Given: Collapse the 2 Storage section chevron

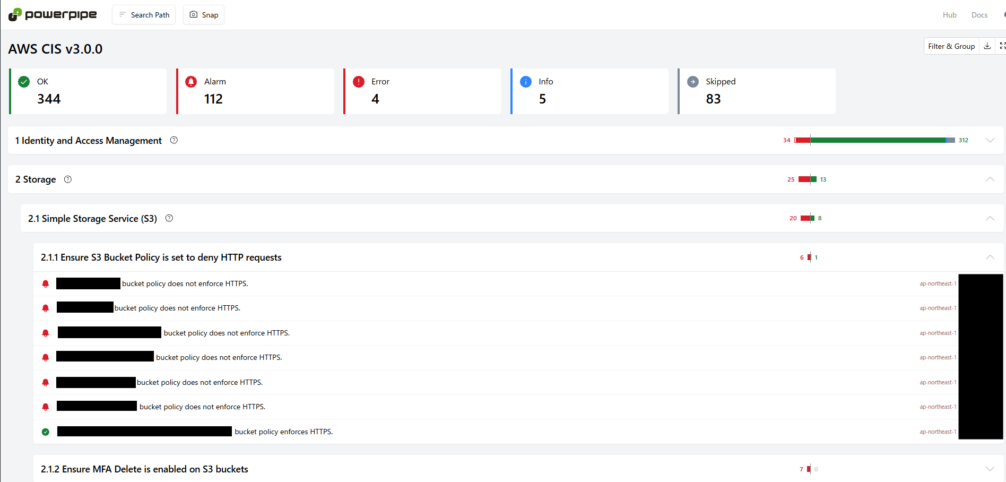Looking at the screenshot, I should point(990,179).
